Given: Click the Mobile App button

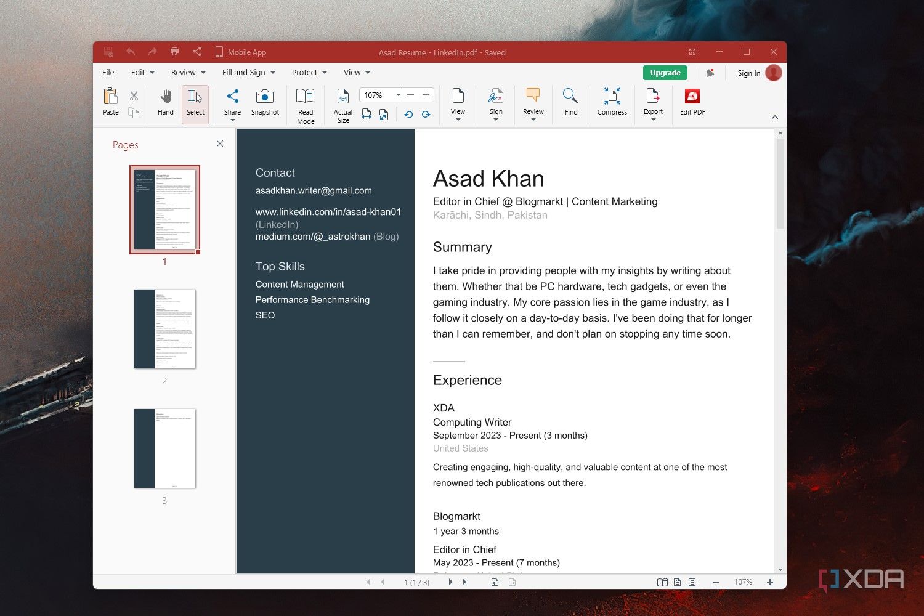Looking at the screenshot, I should point(240,52).
